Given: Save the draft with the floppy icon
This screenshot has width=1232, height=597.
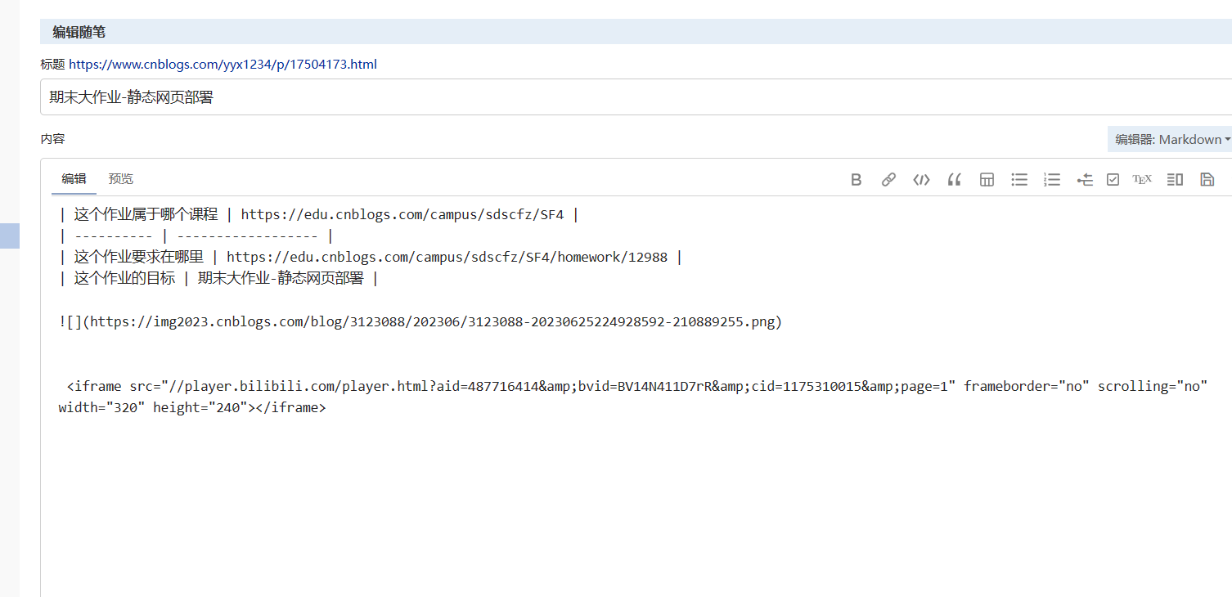Looking at the screenshot, I should pyautogui.click(x=1207, y=180).
